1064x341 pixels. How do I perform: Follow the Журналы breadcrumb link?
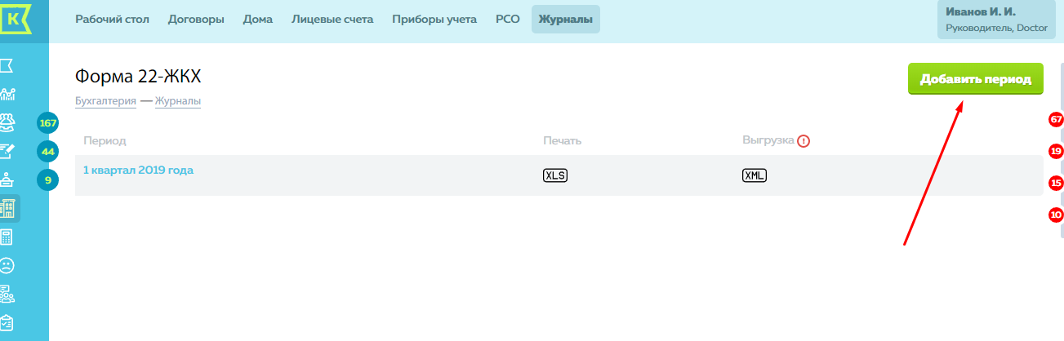tap(178, 101)
